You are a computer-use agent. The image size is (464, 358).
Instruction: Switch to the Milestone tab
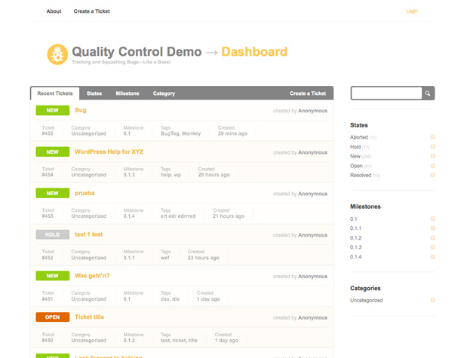pyautogui.click(x=128, y=93)
